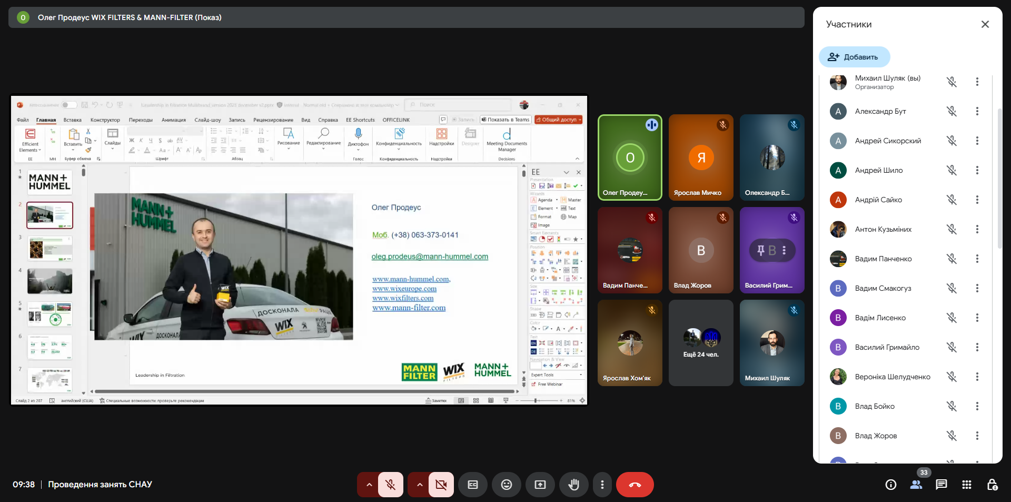
Task: Click the mute icon for Вадим Смакогуз
Action: (951, 288)
